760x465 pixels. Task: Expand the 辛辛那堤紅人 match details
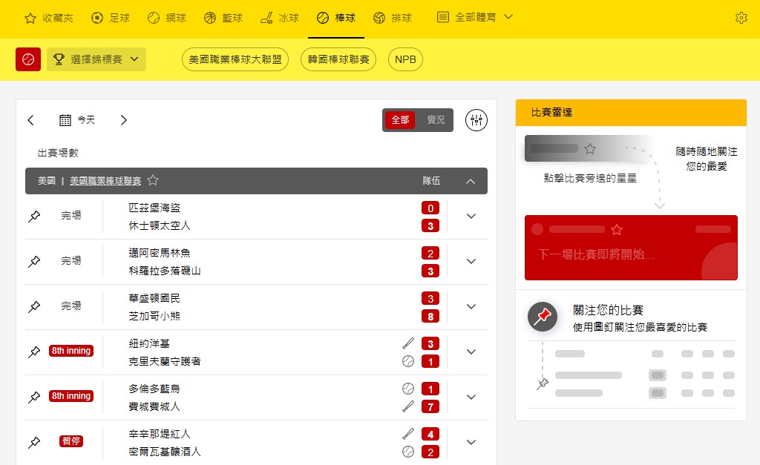pos(471,442)
